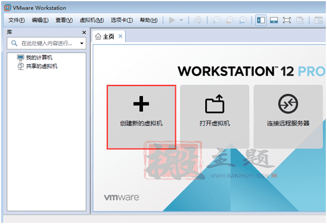Enter full screen mode icon
The width and height of the screenshot is (327, 224).
click(x=287, y=20)
